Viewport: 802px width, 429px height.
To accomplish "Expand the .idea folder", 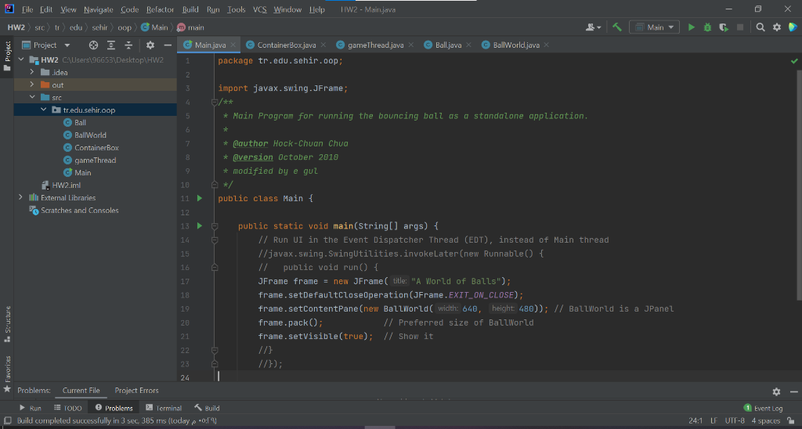I will [x=31, y=72].
